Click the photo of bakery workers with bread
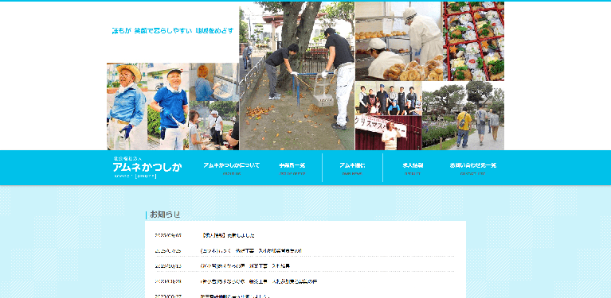 click(399, 41)
